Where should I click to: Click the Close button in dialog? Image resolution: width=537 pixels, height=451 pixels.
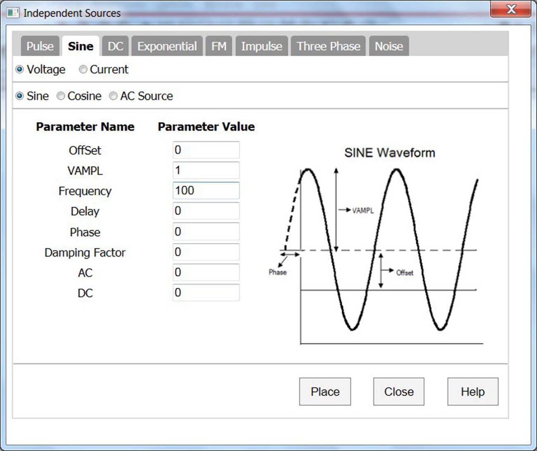click(x=399, y=391)
